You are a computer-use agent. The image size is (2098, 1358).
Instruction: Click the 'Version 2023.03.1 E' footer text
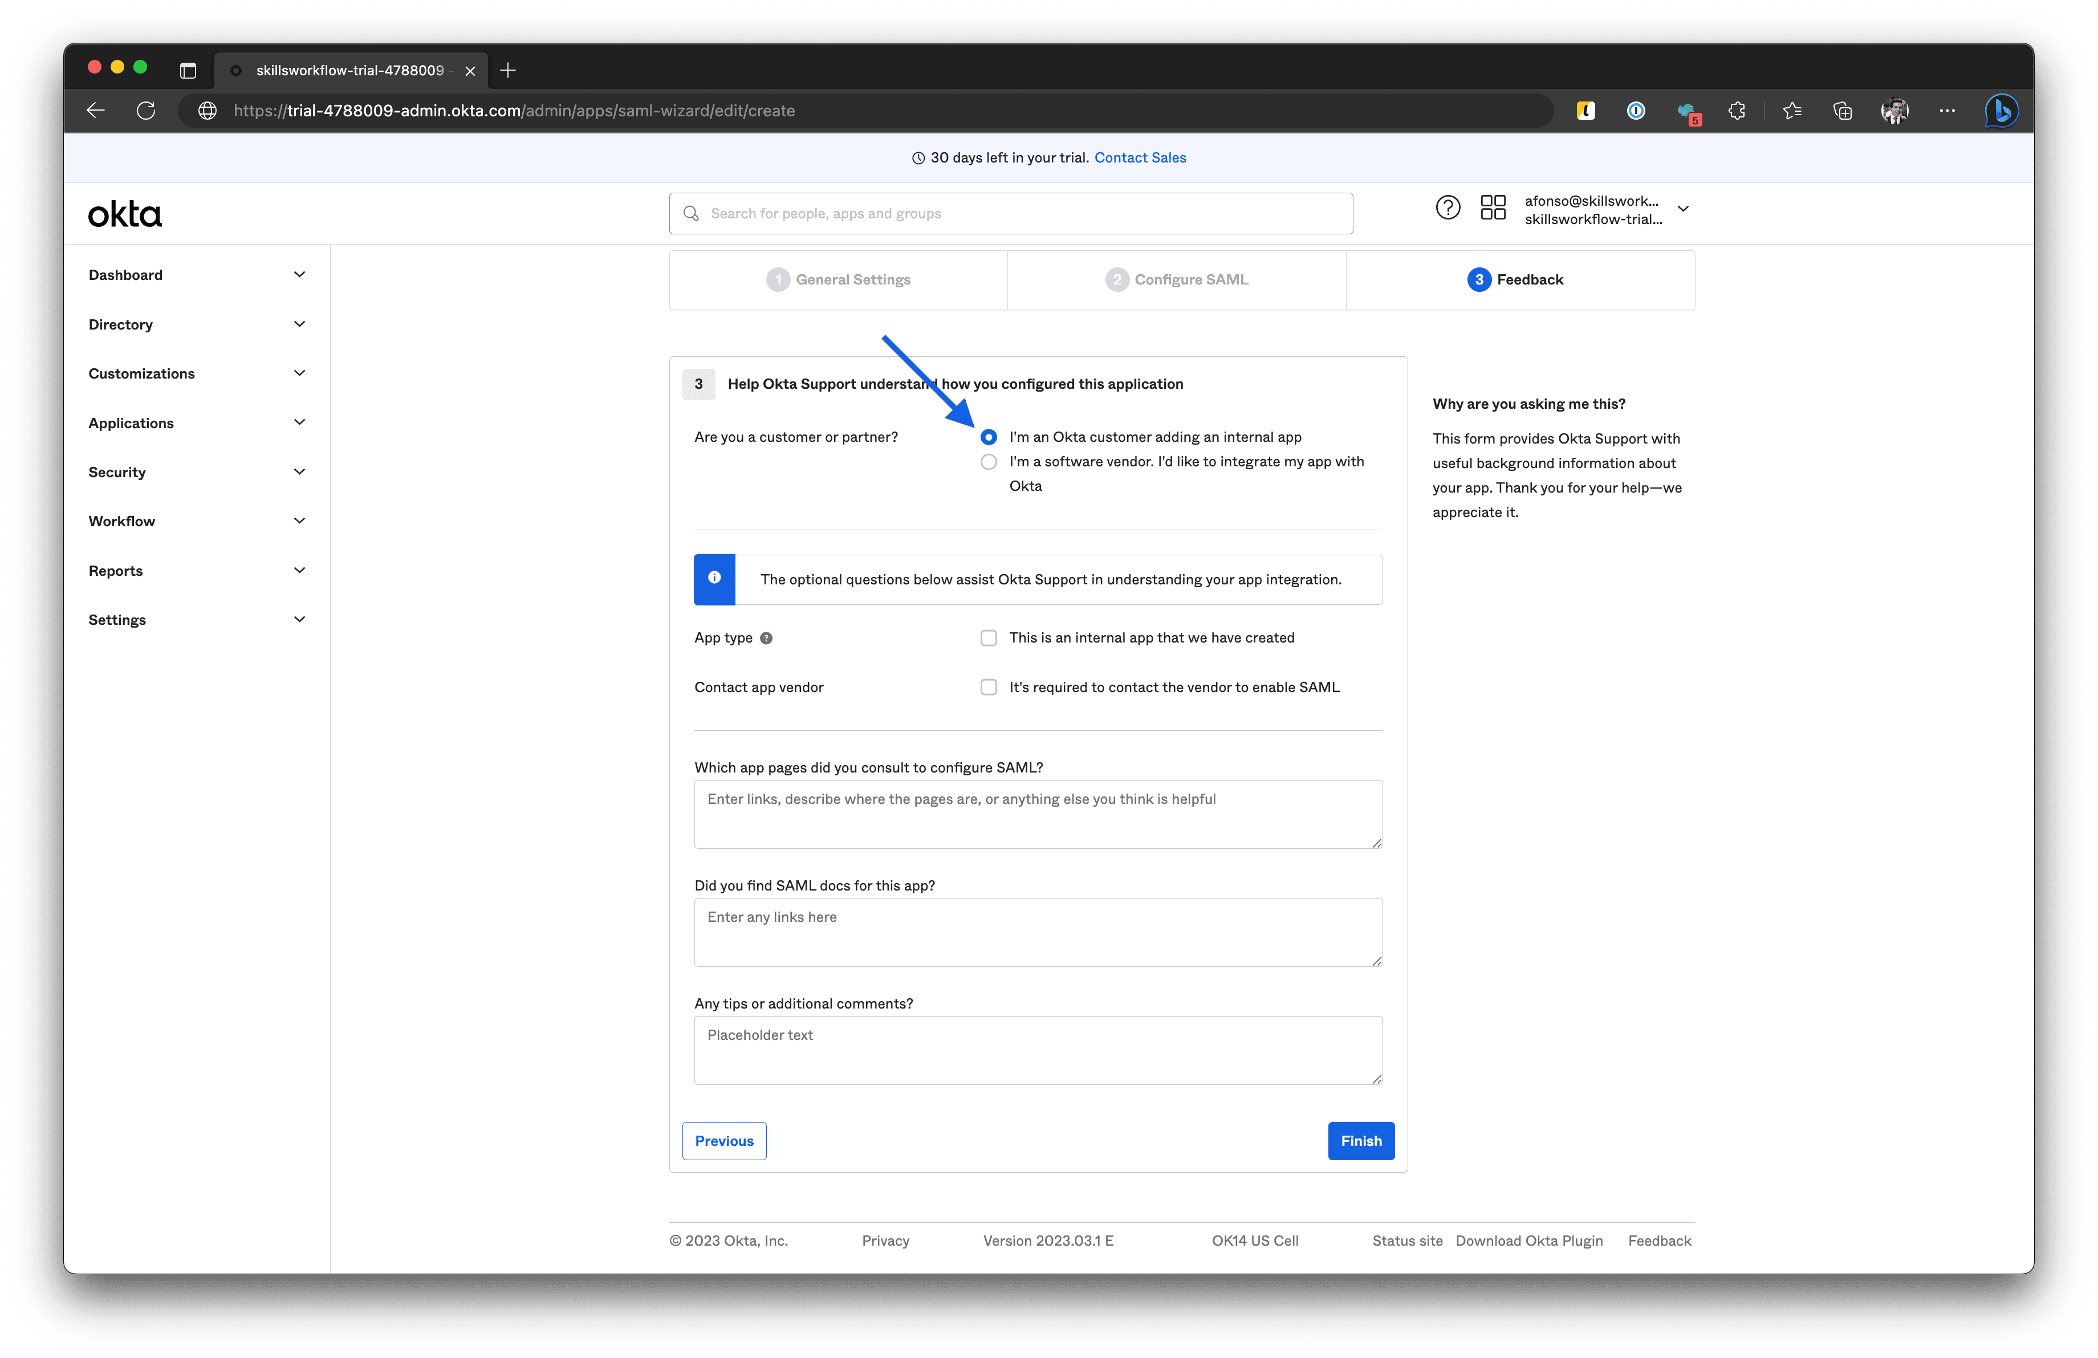point(1048,1241)
